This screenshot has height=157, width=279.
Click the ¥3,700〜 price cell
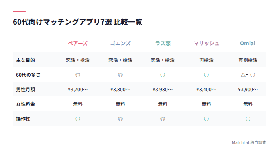pyautogui.click(x=78, y=90)
